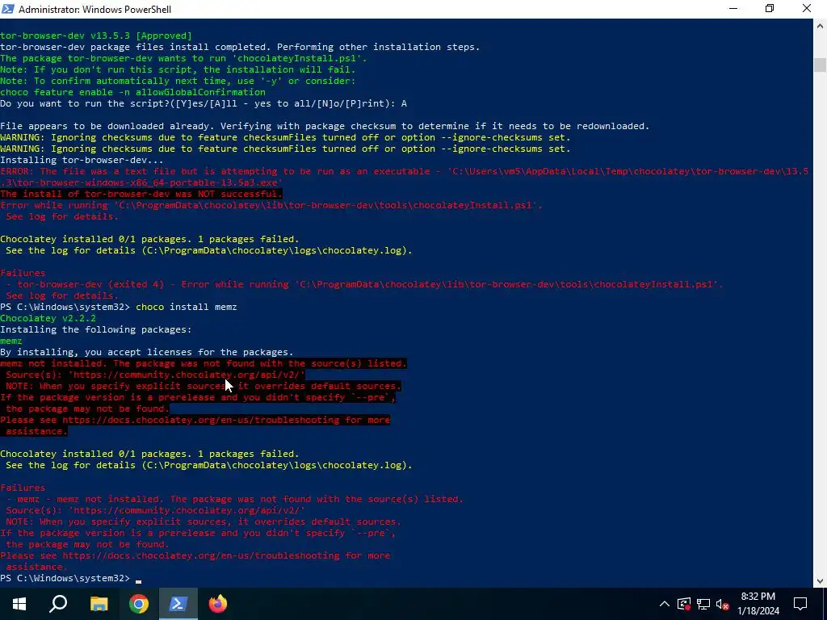
Task: Show hidden system tray icons
Action: click(x=665, y=604)
